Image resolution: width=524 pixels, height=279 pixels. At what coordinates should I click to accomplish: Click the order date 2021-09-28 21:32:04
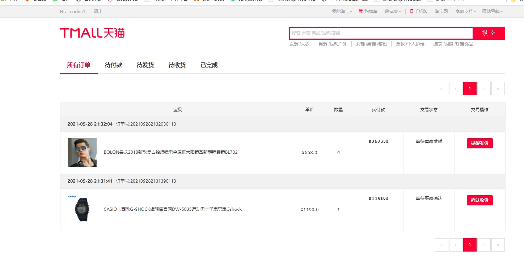90,124
